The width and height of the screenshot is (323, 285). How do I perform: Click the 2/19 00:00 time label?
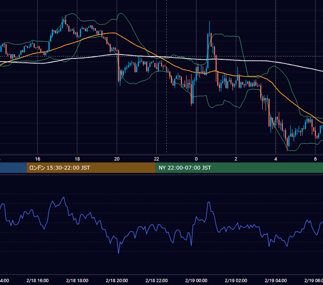click(196, 280)
